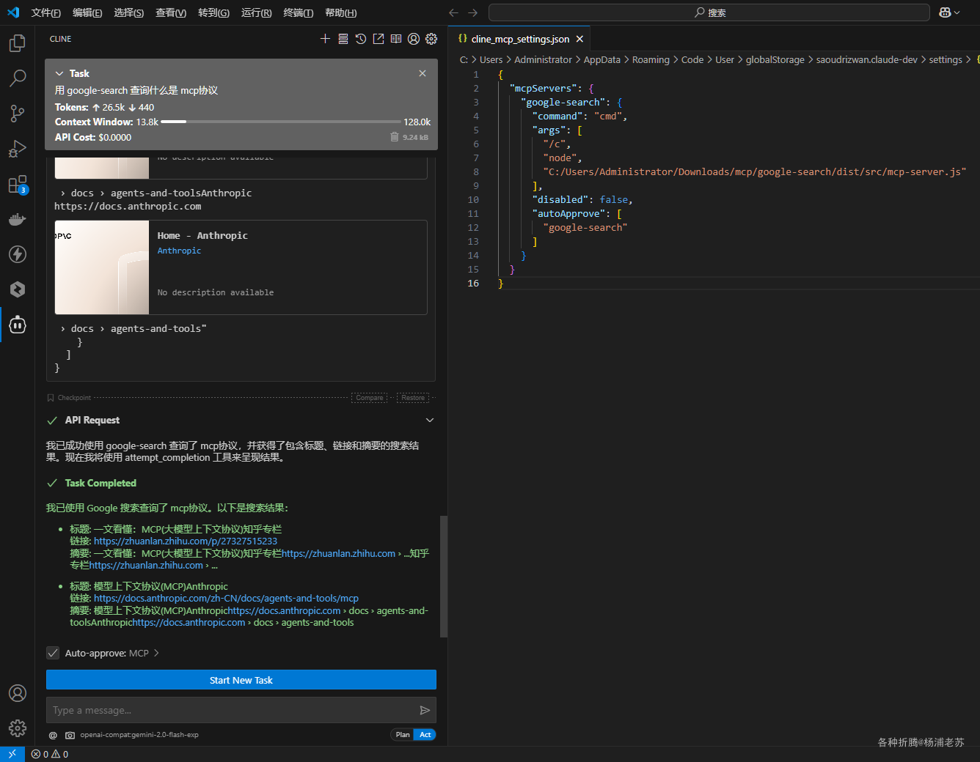Click the Type a message input field
The width and height of the screenshot is (980, 762).
click(x=231, y=710)
